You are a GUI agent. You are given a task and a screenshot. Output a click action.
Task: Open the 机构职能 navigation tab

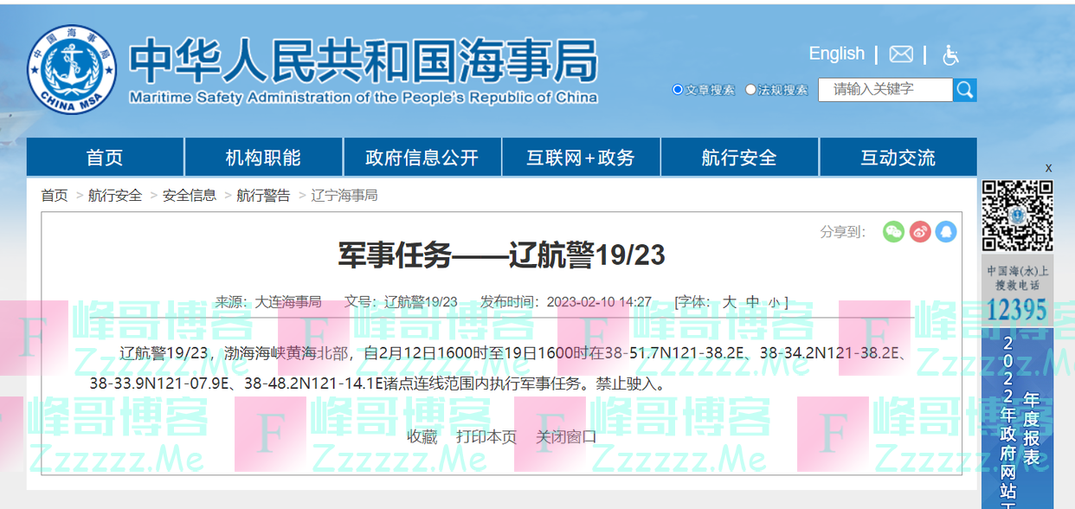tap(263, 158)
